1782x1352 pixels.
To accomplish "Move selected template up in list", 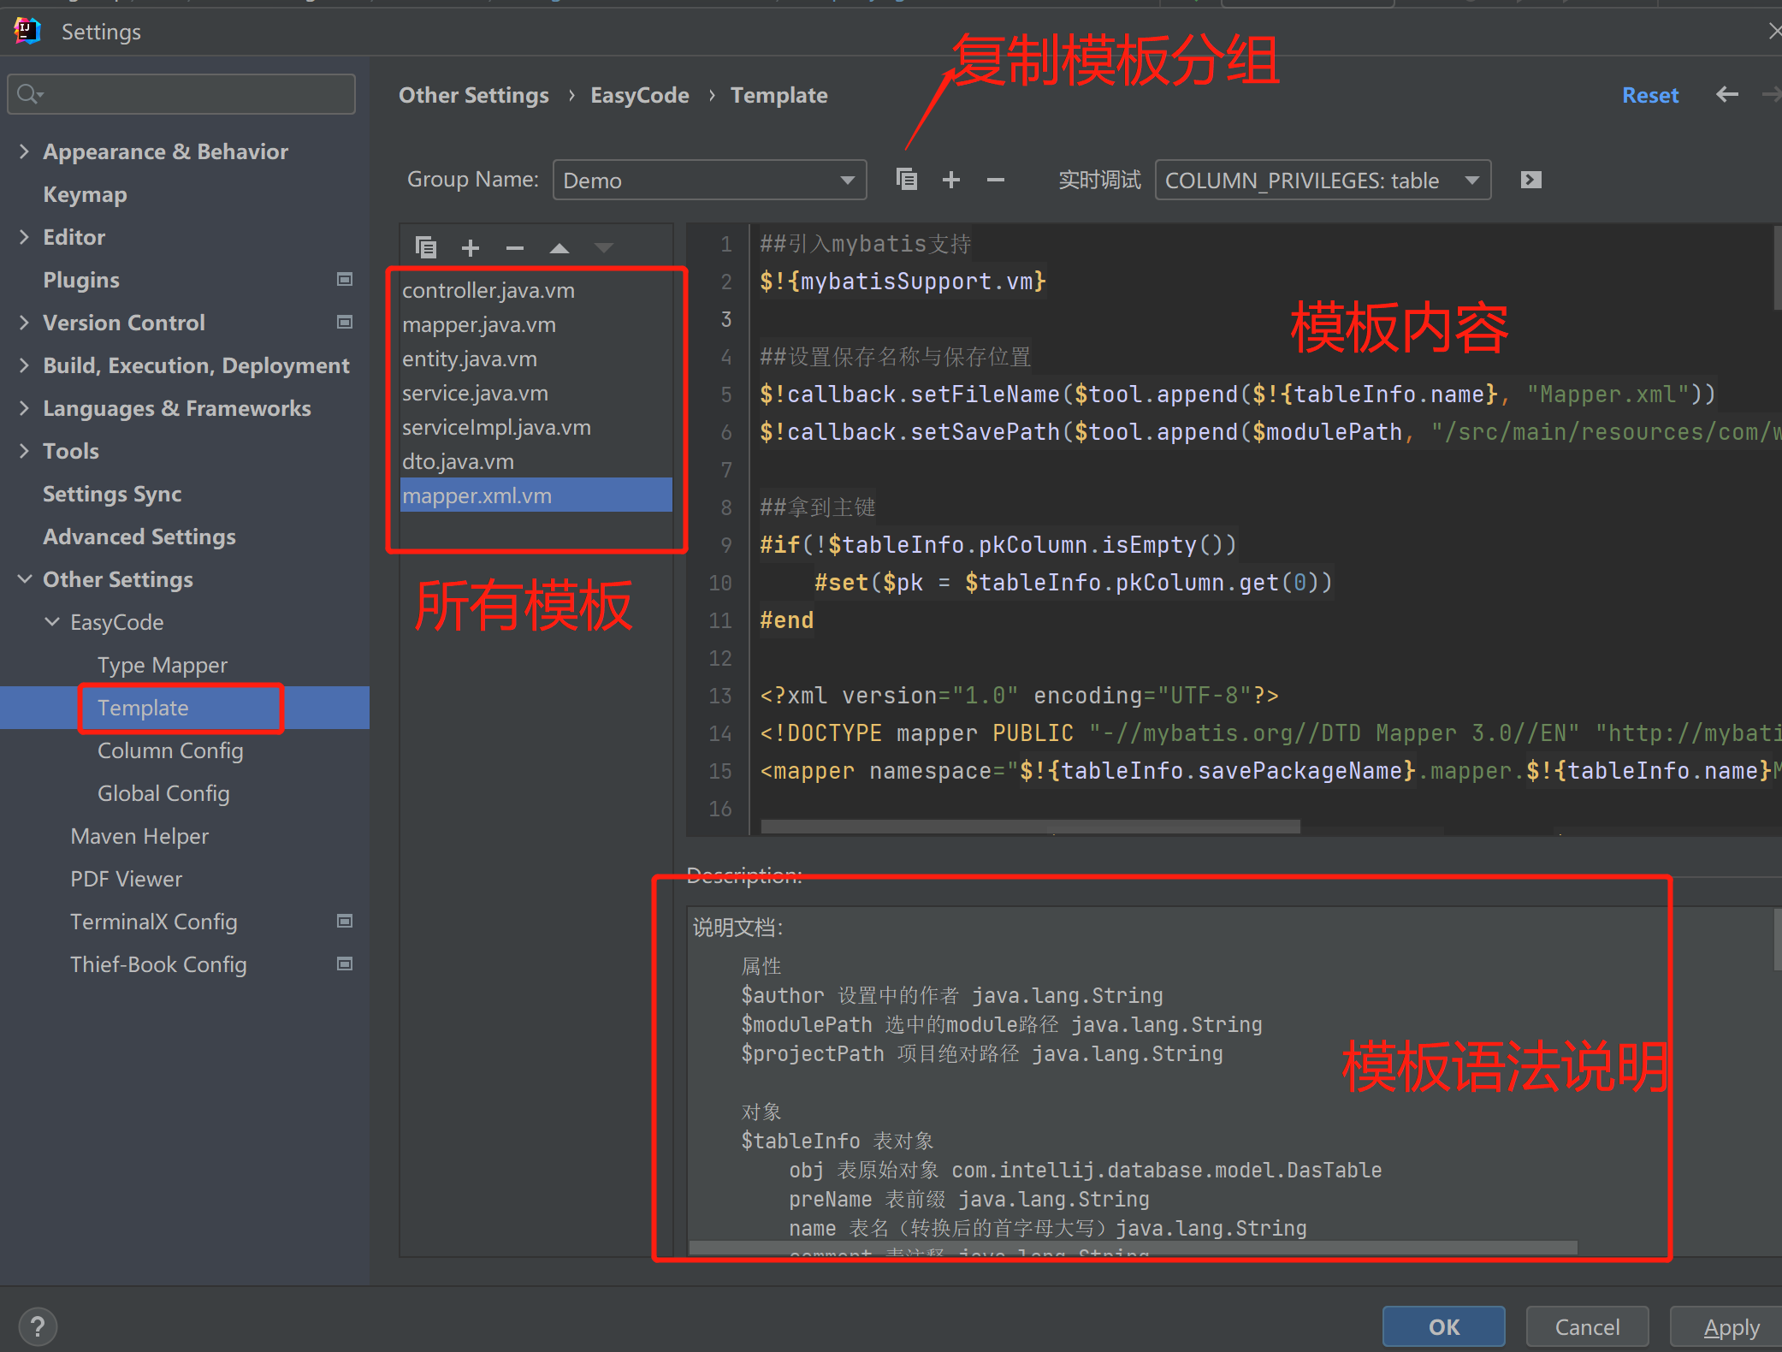I will (x=559, y=248).
